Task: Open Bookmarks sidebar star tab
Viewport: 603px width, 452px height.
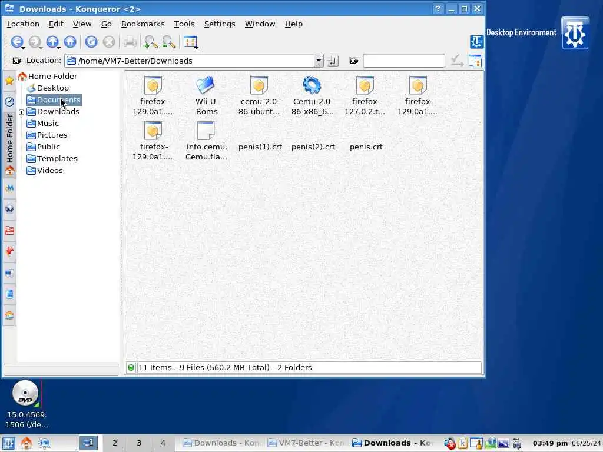Action: (9, 80)
